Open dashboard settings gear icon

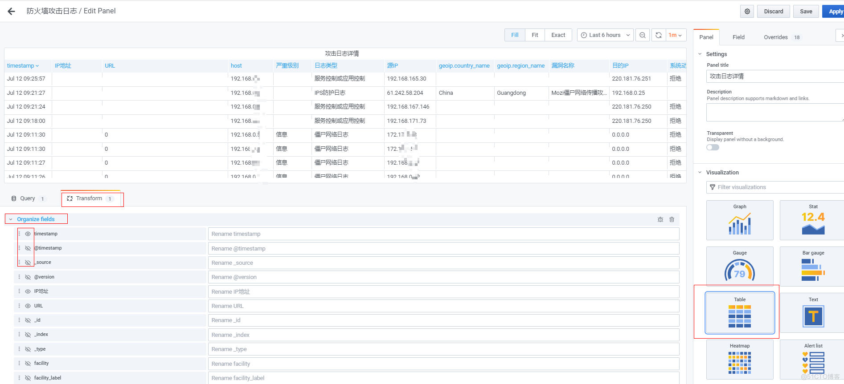point(747,12)
